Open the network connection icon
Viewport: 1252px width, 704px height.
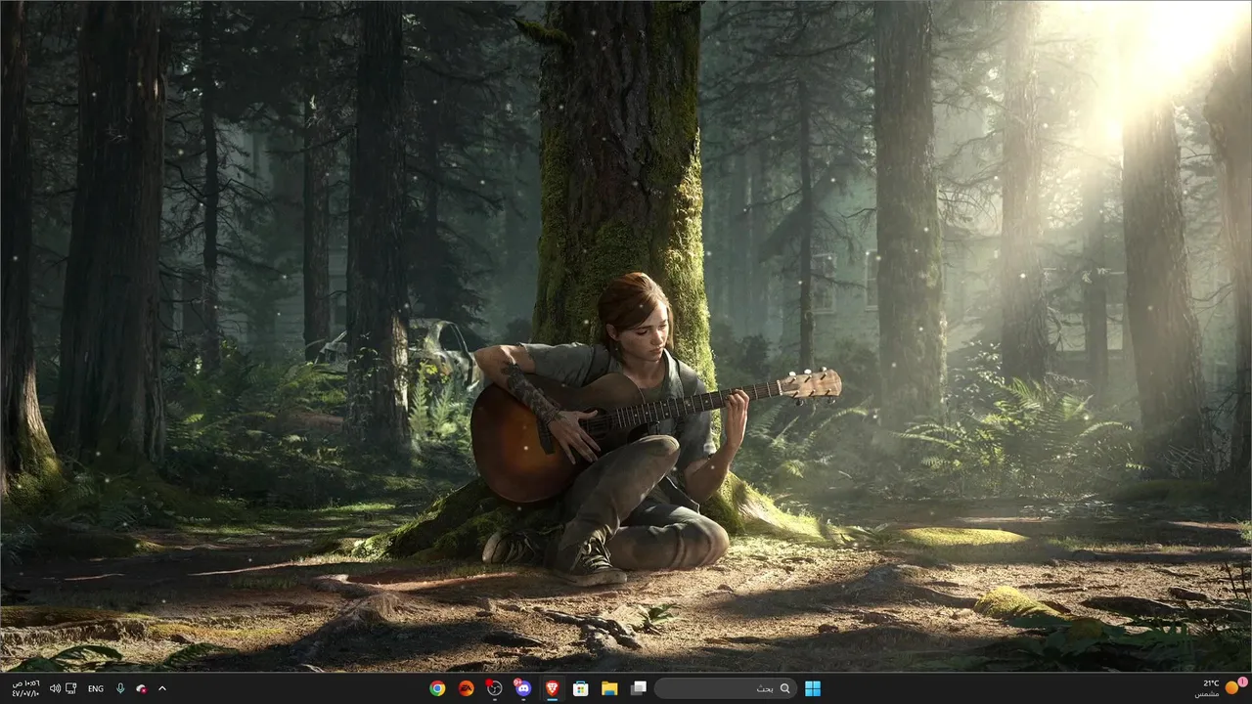point(71,688)
